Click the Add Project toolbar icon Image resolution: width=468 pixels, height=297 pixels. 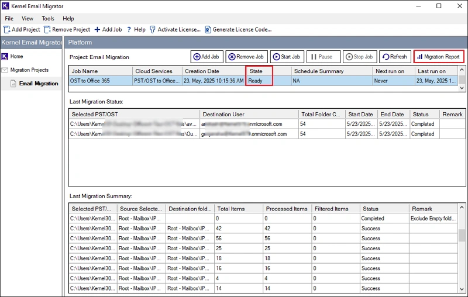6,29
